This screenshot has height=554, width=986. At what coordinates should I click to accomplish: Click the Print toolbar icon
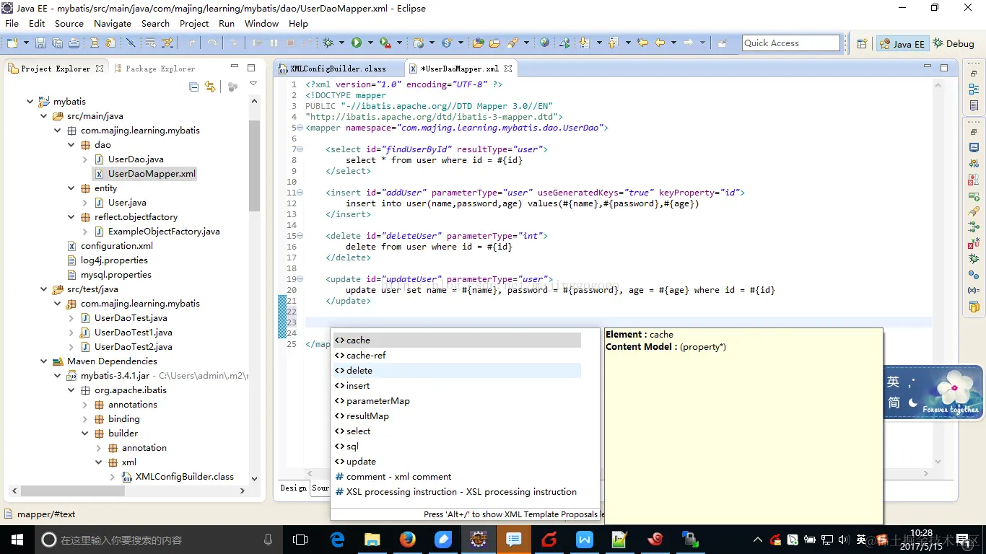[x=74, y=43]
